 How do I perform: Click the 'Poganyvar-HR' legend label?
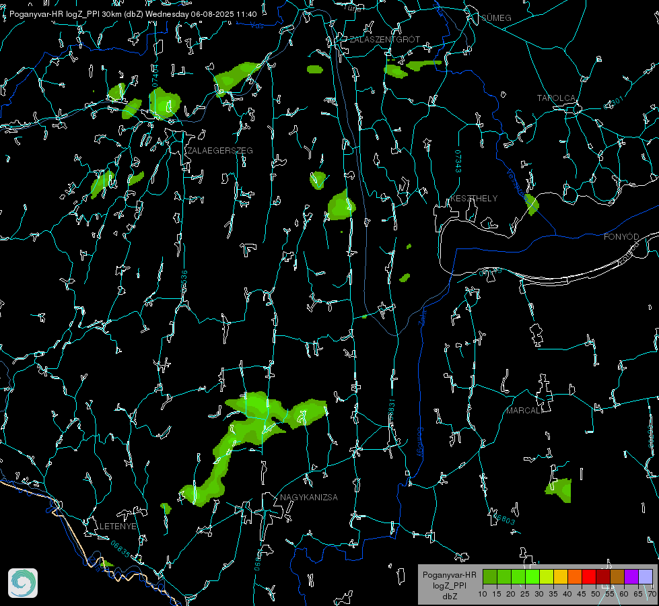pyautogui.click(x=449, y=574)
